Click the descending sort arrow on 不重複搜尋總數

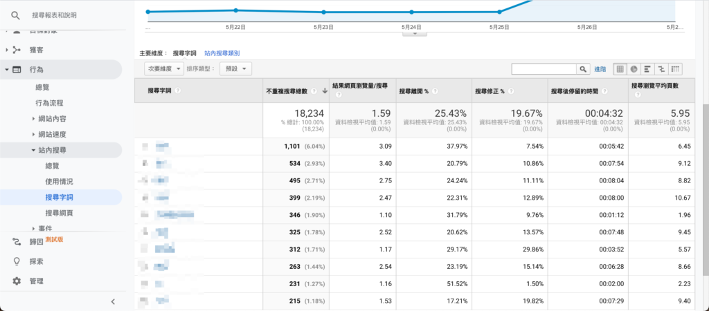coord(324,91)
